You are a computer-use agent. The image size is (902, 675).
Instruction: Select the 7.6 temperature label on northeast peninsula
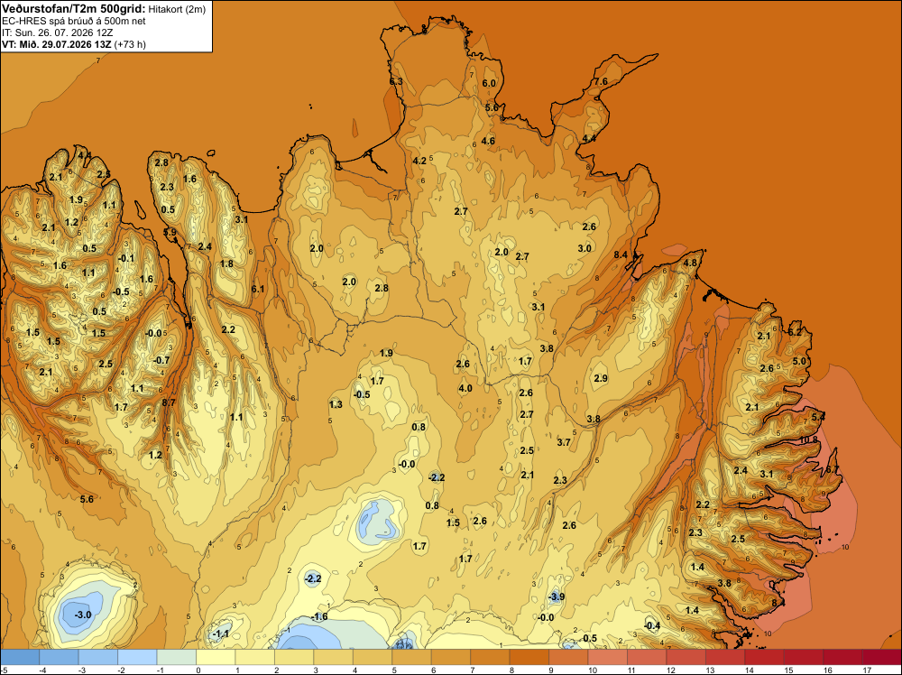click(601, 82)
